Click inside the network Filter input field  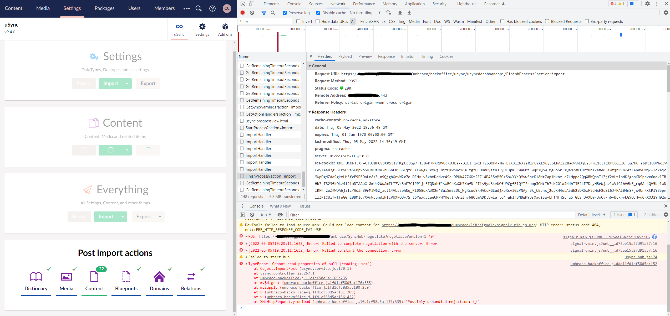264,21
